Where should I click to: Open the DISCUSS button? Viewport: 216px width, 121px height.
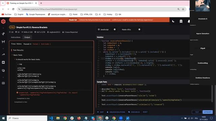[134, 112]
